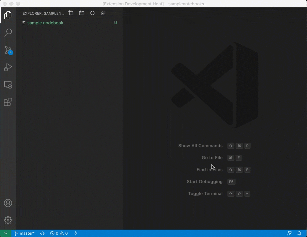Open the Explorer More Actions menu

[114, 13]
